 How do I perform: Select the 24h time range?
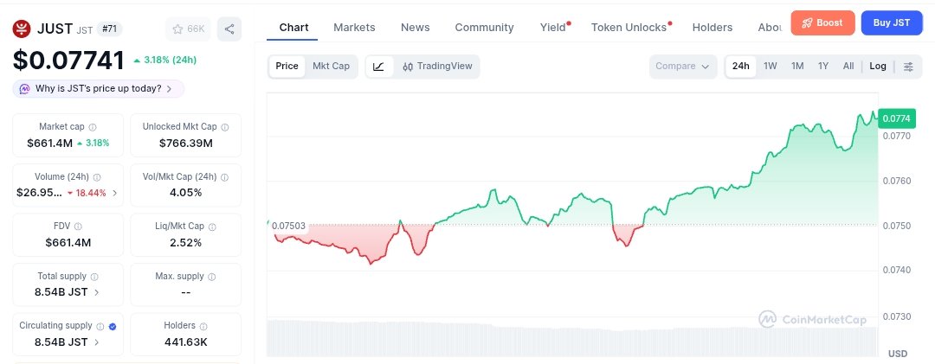tap(740, 66)
